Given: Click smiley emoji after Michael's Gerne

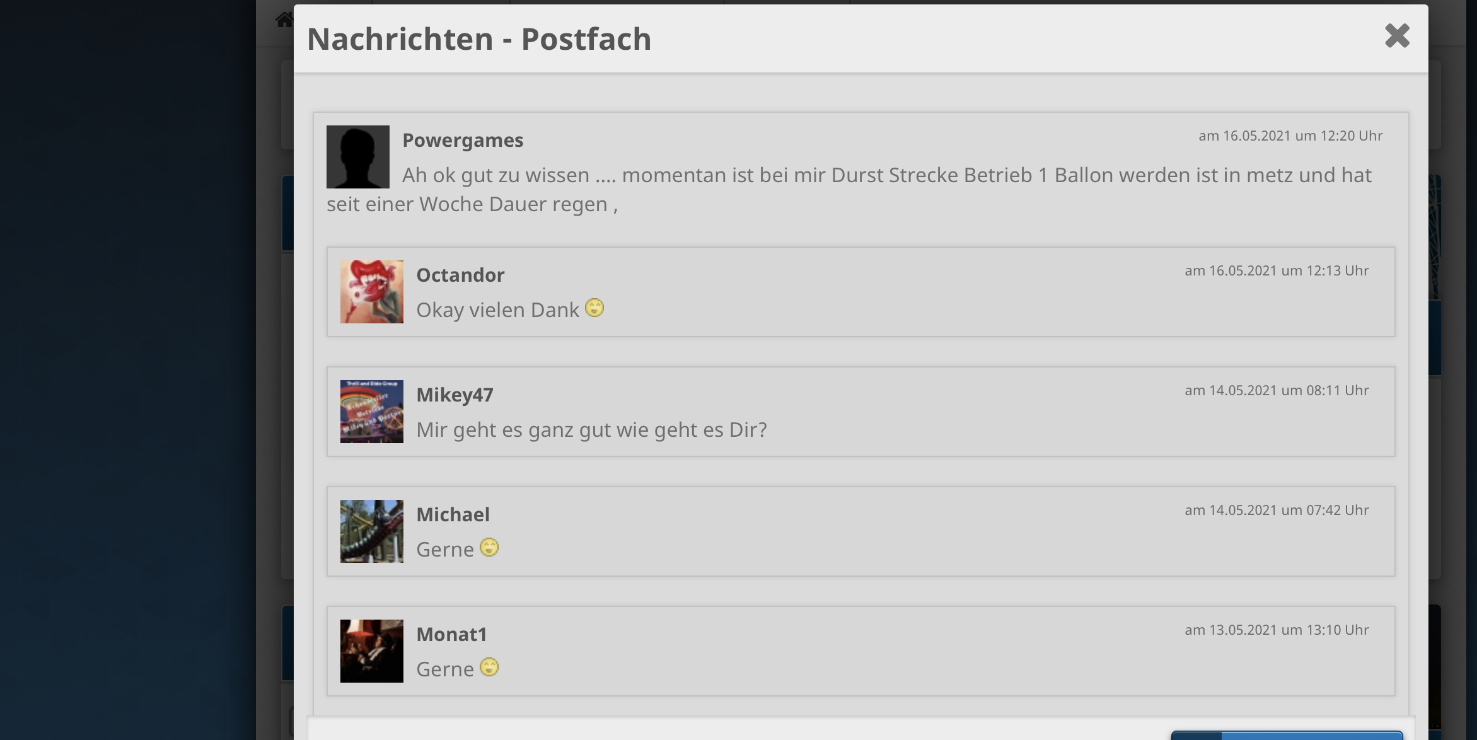Looking at the screenshot, I should [x=489, y=547].
